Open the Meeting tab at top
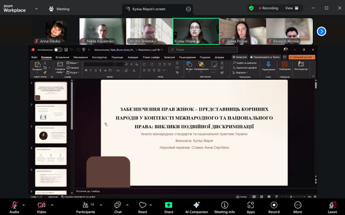This screenshot has width=345, height=215. pos(59,9)
